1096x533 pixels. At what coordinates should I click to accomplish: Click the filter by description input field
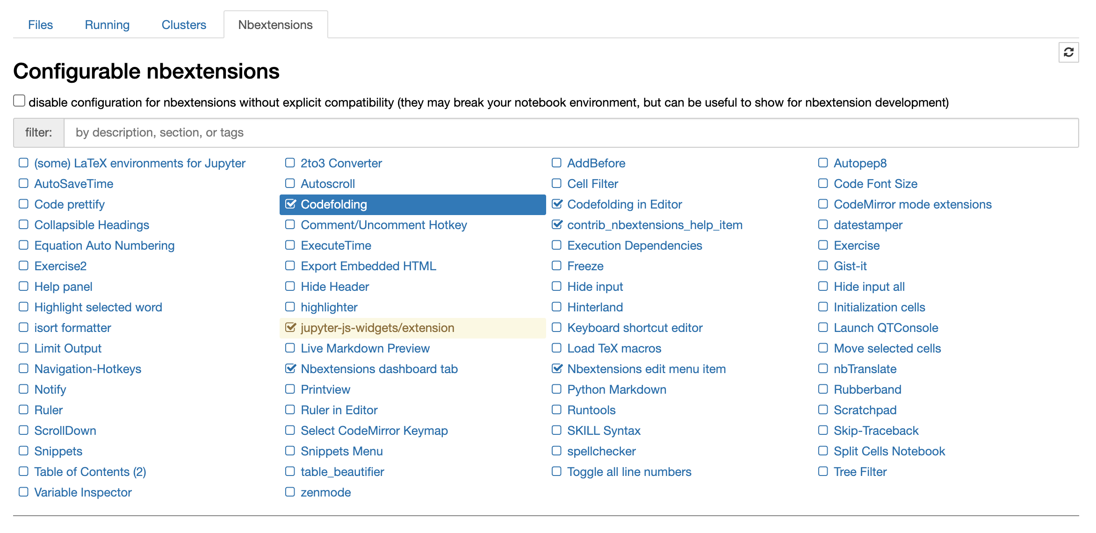571,133
